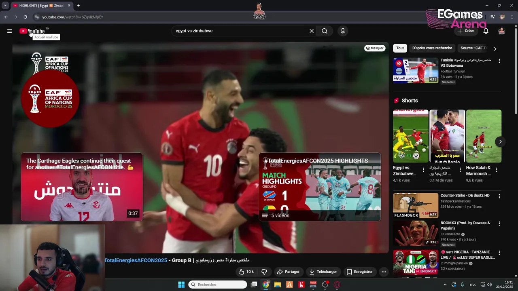This screenshot has height=291, width=518.
Task: Open options for How Salah & Marmoush short
Action: [497, 170]
